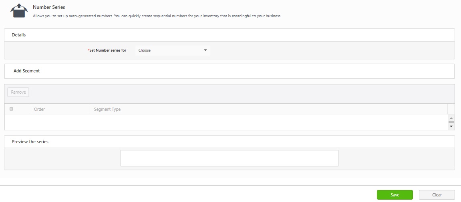This screenshot has width=461, height=202.
Task: Toggle the select-all checkbox in grid header
Action: (x=11, y=109)
